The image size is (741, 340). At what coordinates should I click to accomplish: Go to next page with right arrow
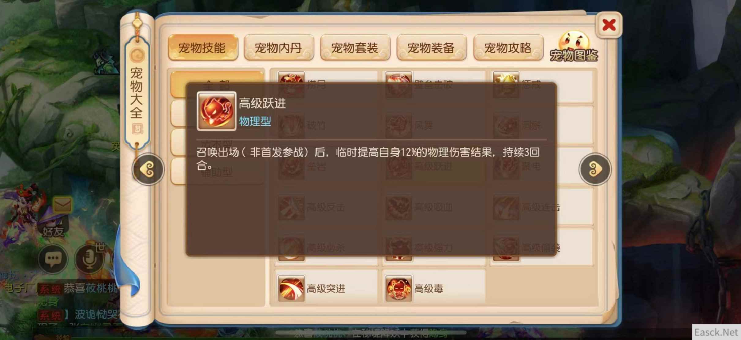coord(595,169)
